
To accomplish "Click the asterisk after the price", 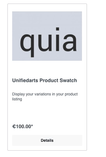I will click(32, 126).
